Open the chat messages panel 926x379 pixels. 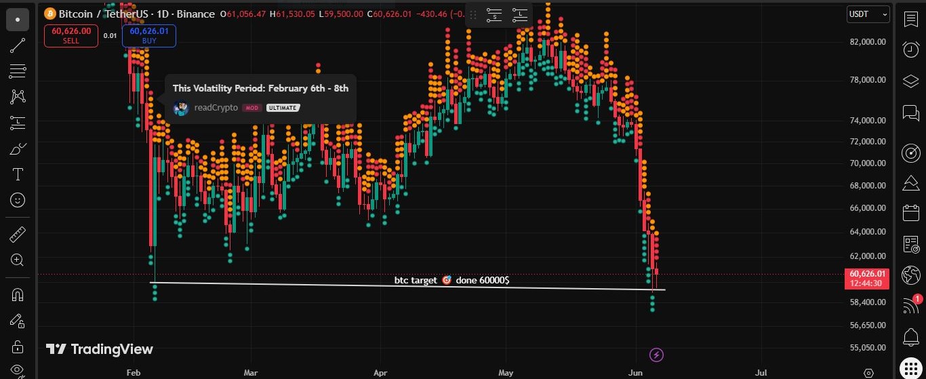coord(910,113)
